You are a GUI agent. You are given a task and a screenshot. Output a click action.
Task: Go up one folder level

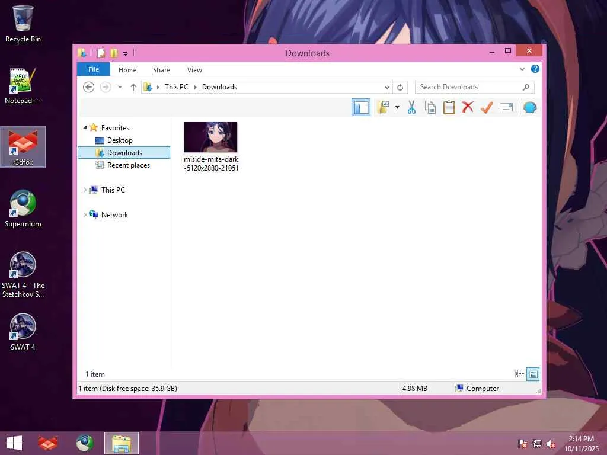[x=133, y=87]
